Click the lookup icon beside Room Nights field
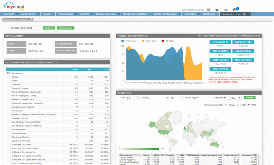This screenshot has height=165, width=274. [182, 98]
